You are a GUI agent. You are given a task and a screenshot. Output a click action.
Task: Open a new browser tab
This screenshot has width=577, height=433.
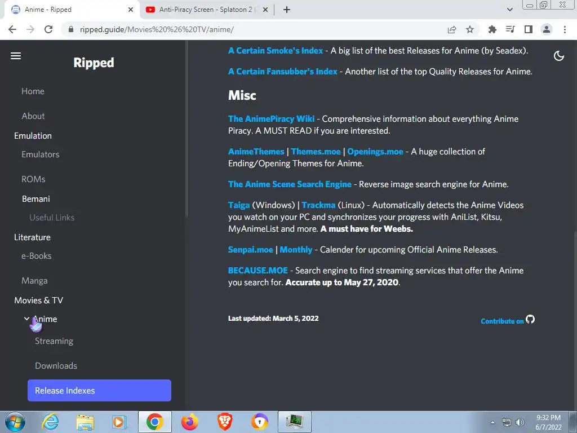pos(287,10)
